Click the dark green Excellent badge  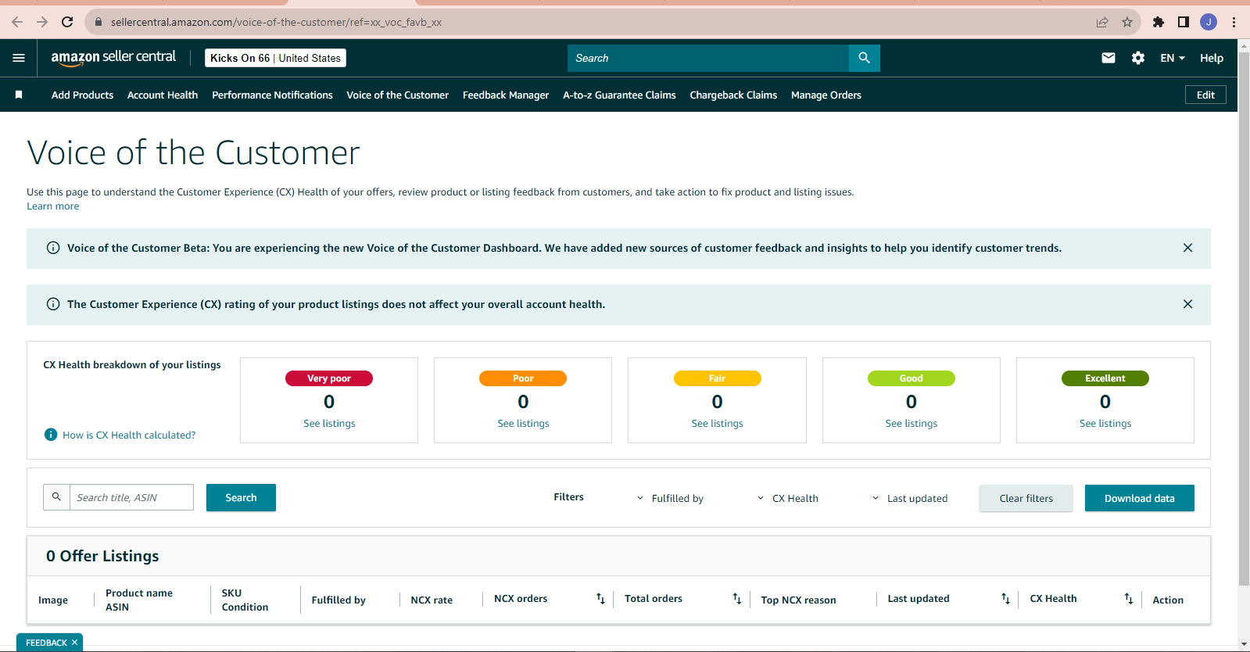(1105, 378)
